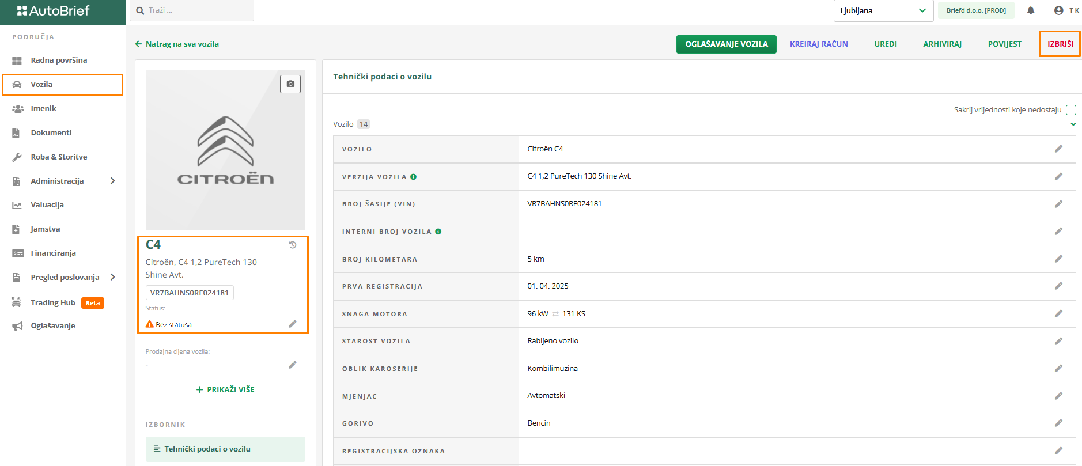Click the Arhiviraj button

(942, 44)
